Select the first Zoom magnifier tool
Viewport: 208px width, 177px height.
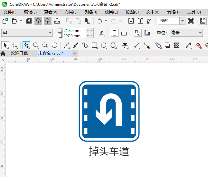click(x=36, y=45)
